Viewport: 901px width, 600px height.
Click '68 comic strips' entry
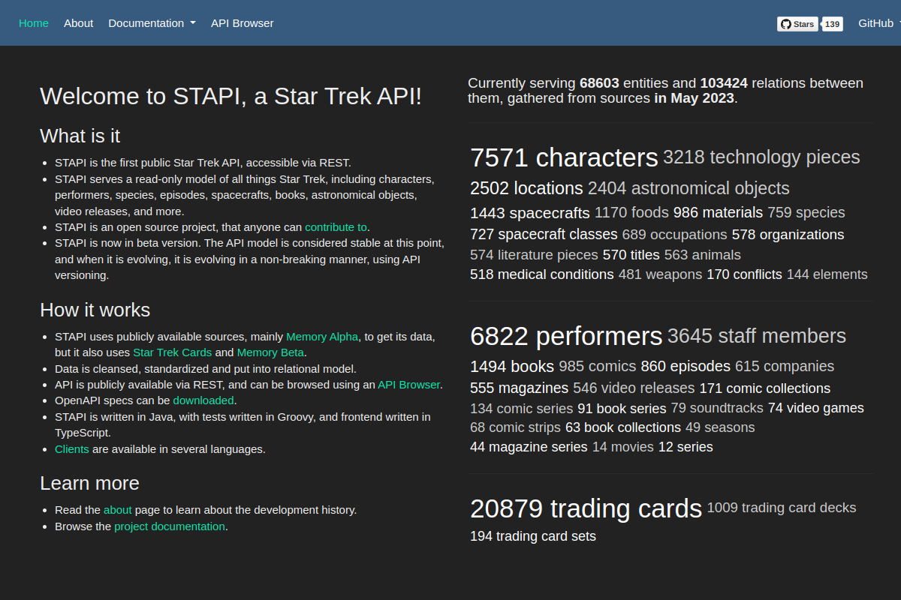click(x=515, y=427)
